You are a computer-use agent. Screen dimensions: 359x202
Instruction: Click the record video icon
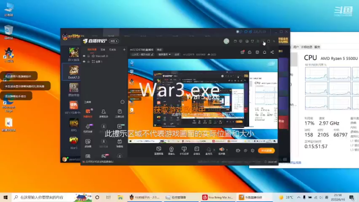(238, 150)
